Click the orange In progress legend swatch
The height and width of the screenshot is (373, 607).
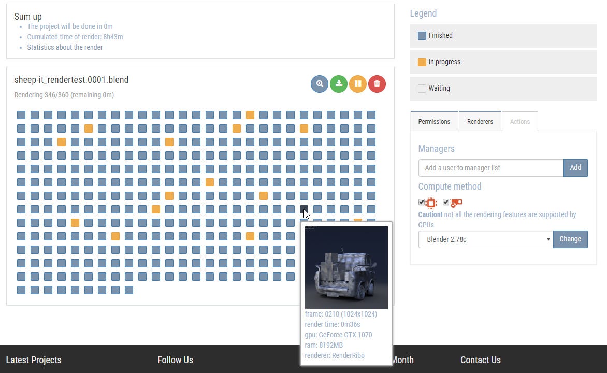click(422, 62)
